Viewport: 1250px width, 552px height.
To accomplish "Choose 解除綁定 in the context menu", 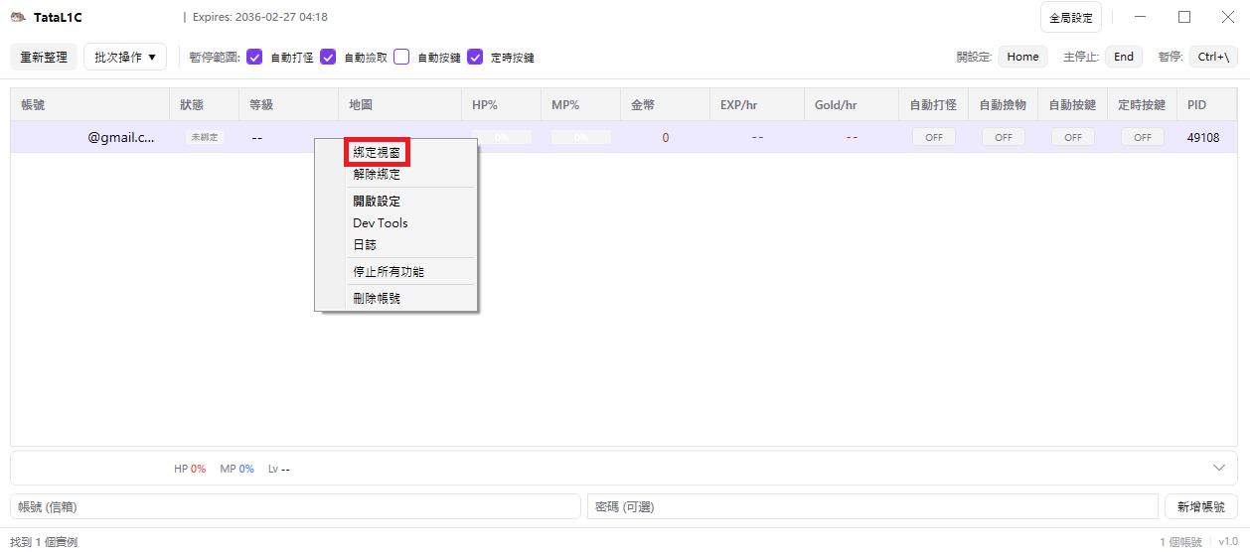I will (x=378, y=175).
